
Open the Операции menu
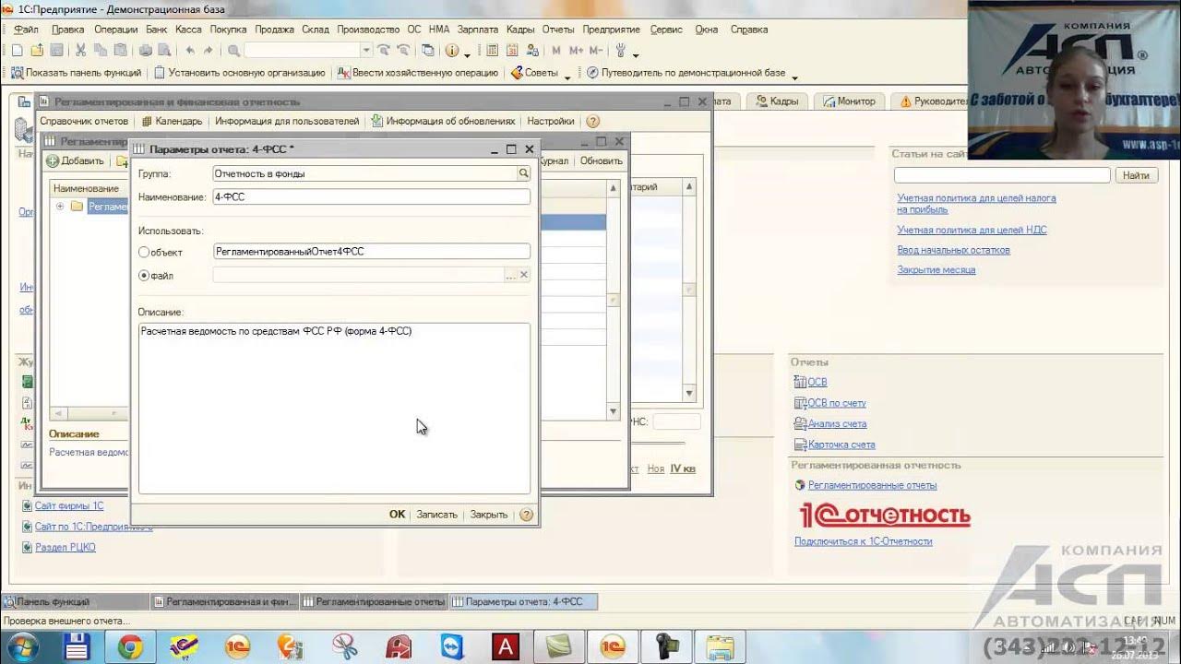115,30
